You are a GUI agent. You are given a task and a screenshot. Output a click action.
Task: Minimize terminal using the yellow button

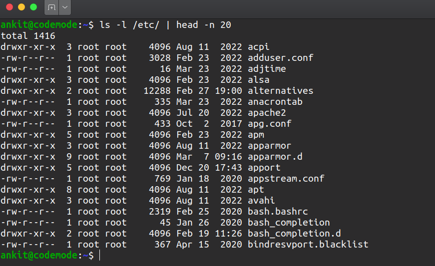pos(21,7)
